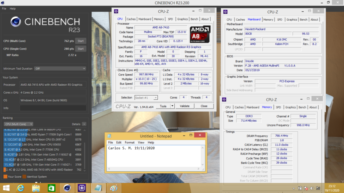The height and width of the screenshot is (193, 344).
Task: Click the Info text field in Cinebench
Action: 53,108
